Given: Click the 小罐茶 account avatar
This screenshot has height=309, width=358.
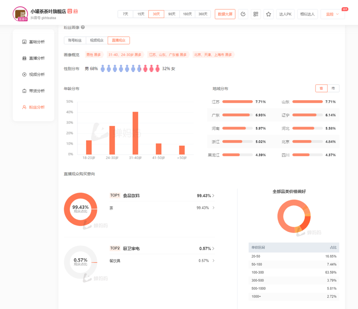Looking at the screenshot, I should click(x=20, y=14).
